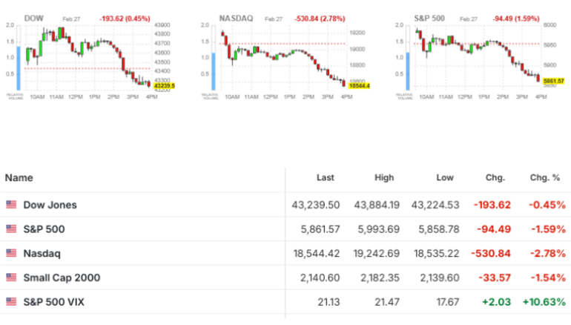Click the S&P 500 chart change -94.49 (1.59%)
Viewport: 571px width, 325px height.
click(516, 19)
